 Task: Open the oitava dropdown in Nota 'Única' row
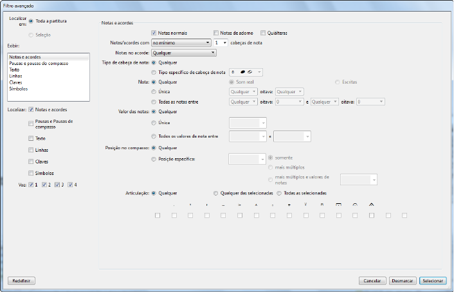coord(289,92)
